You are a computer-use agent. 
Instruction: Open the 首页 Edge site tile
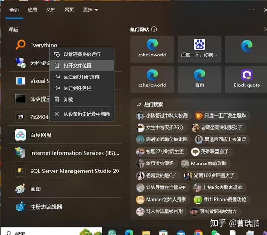coord(199,79)
